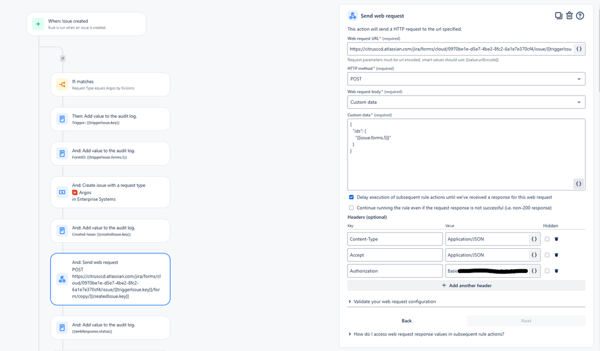
Task: Click the Create issue step icon
Action: point(61,191)
